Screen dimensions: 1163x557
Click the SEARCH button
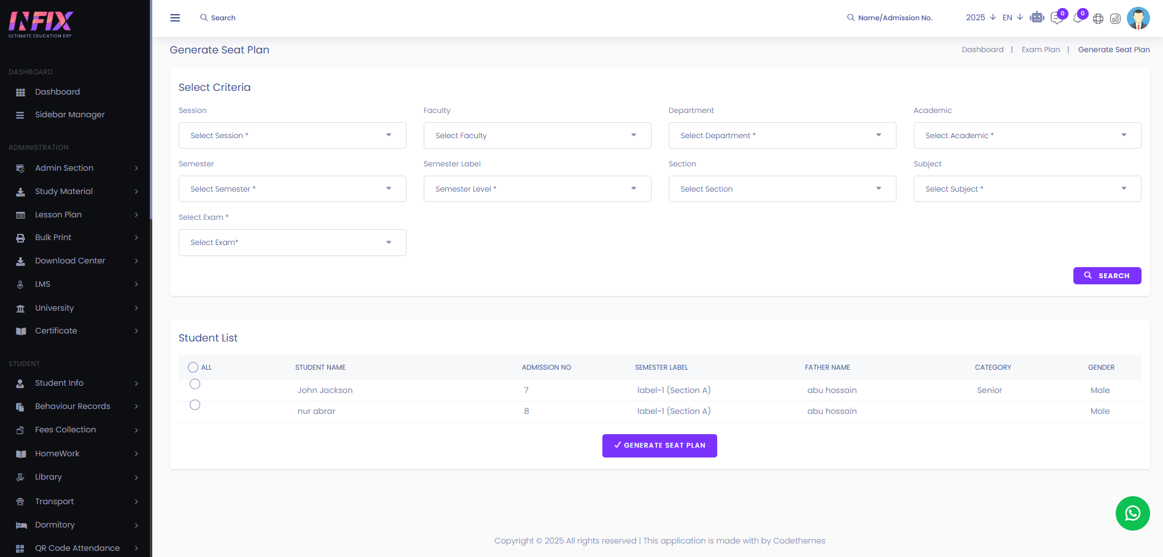pyautogui.click(x=1107, y=276)
